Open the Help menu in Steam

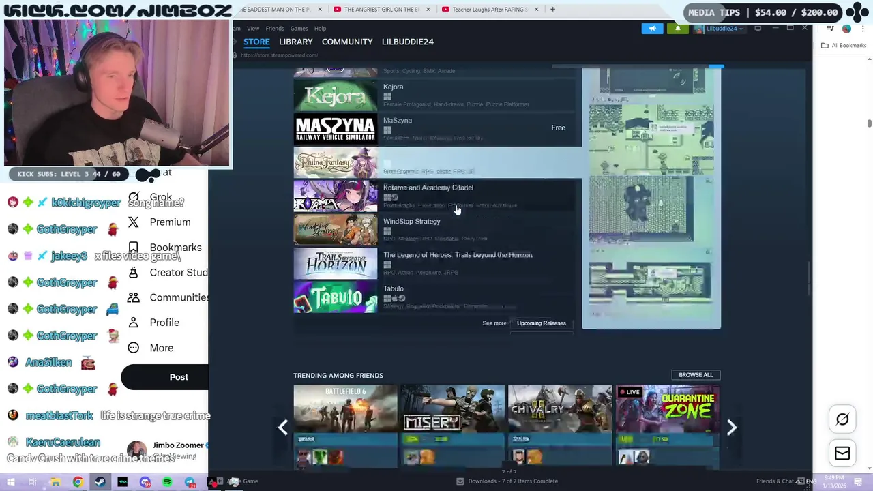point(321,28)
